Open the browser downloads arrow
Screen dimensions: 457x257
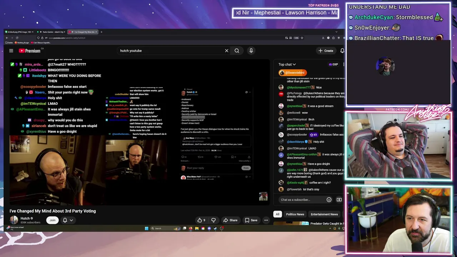coord(323,38)
